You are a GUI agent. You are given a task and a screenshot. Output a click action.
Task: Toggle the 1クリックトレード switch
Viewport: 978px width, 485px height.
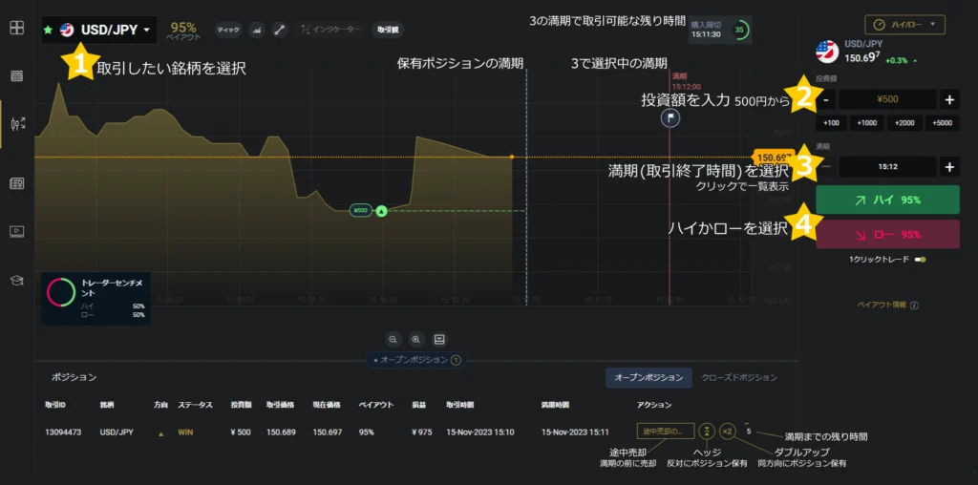tap(920, 260)
